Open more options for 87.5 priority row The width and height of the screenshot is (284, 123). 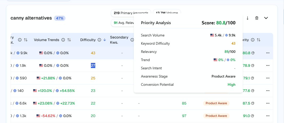coord(268,103)
